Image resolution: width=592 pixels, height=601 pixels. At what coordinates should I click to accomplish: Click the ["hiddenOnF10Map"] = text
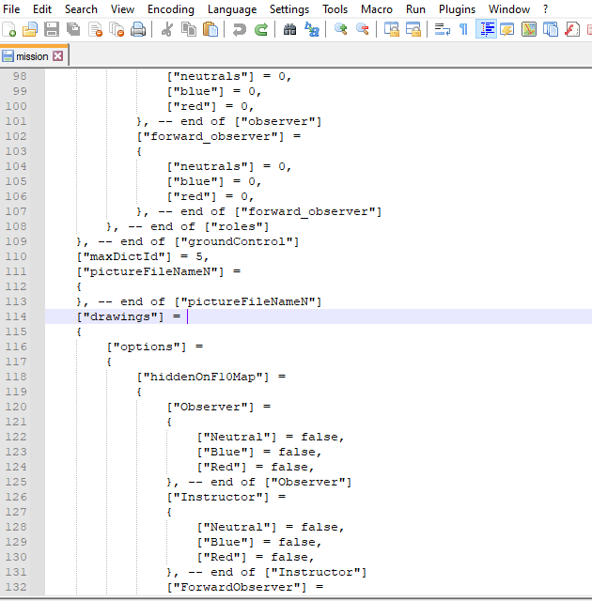210,377
